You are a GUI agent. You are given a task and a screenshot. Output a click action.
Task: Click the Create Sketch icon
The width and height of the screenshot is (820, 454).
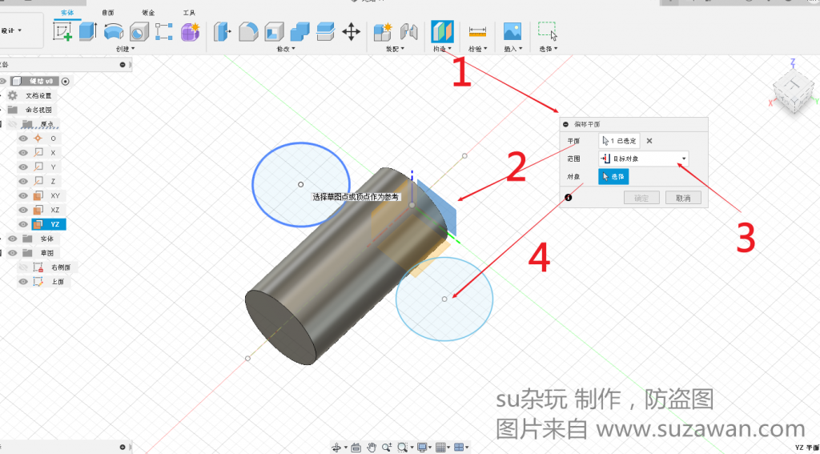tap(62, 31)
